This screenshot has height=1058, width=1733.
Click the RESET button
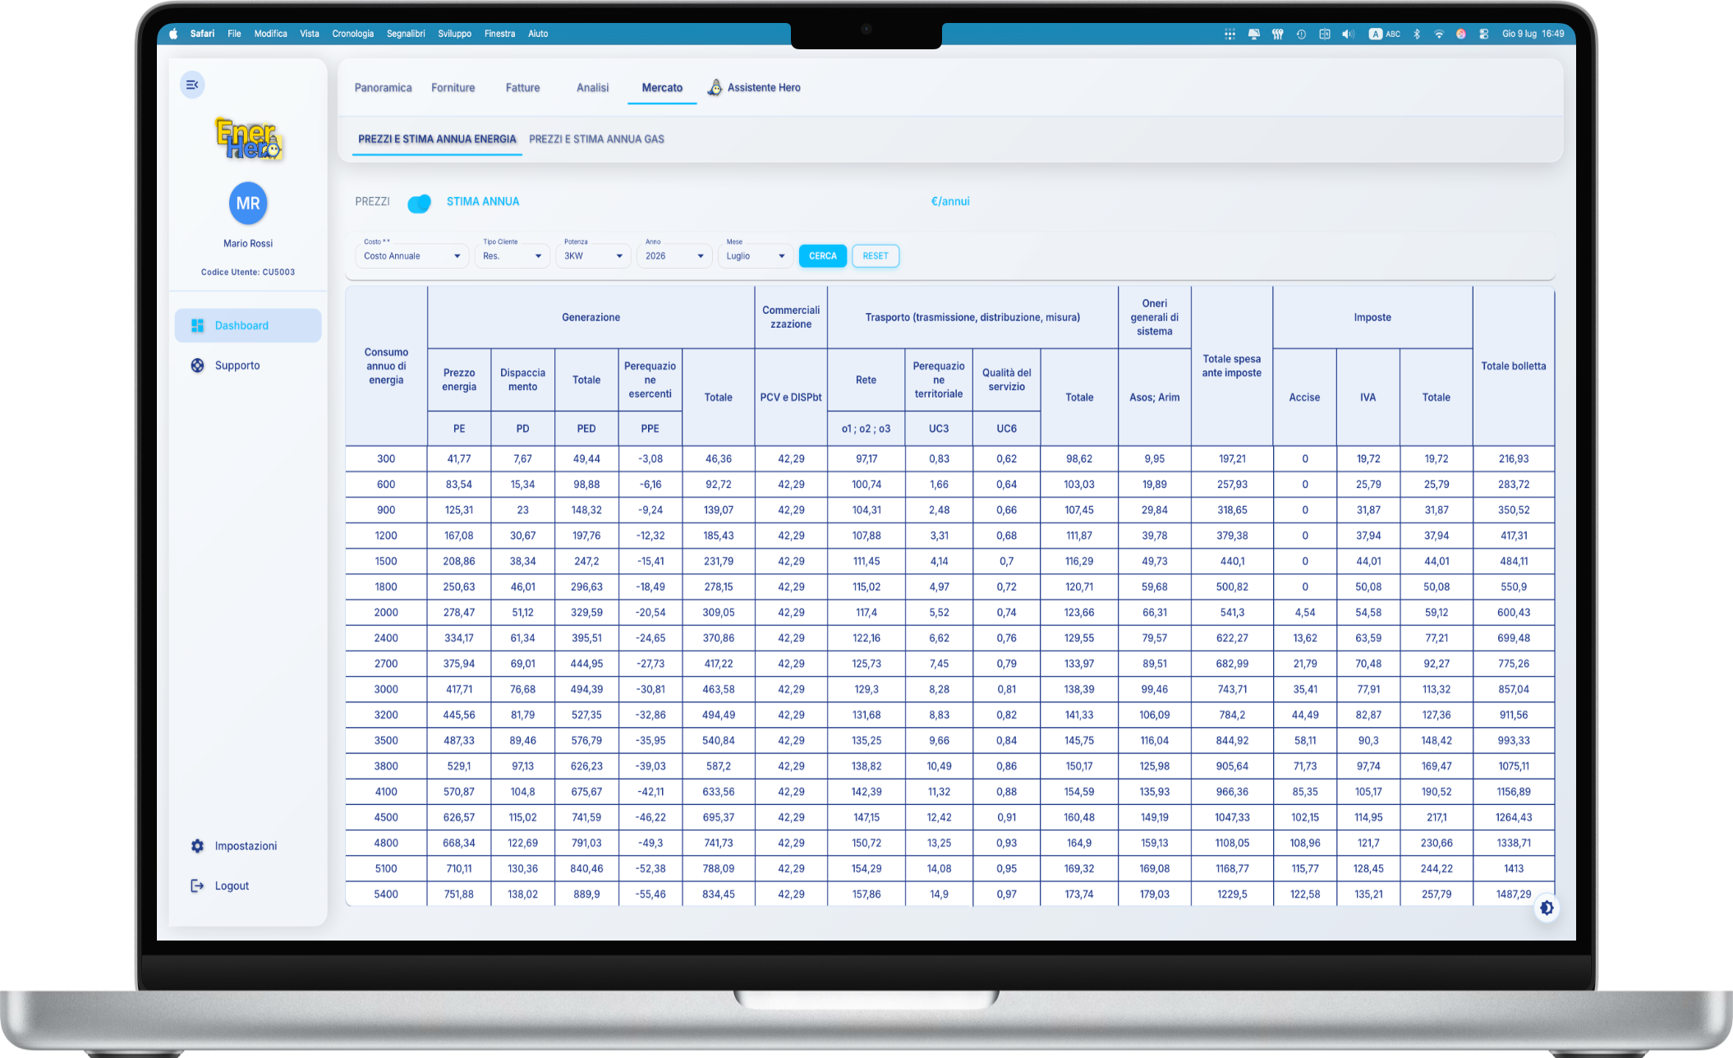[876, 256]
